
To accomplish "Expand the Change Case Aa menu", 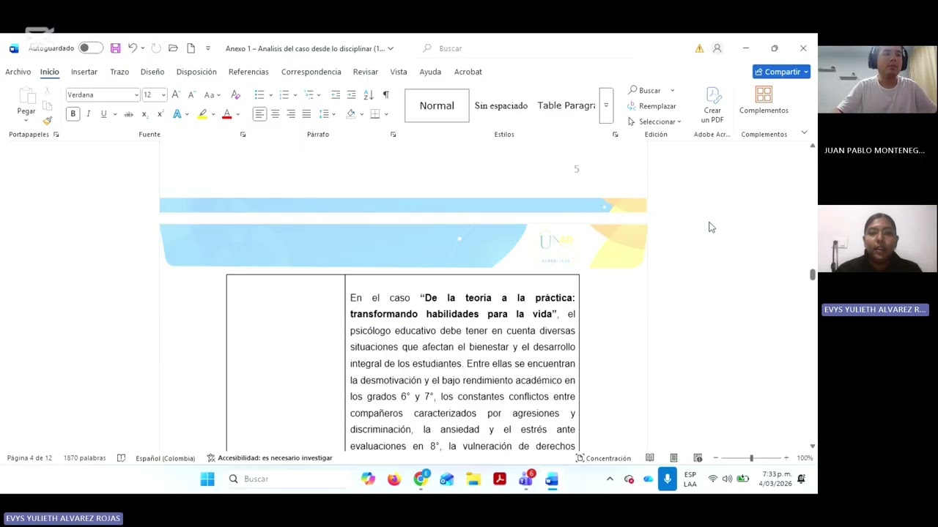I will click(211, 94).
